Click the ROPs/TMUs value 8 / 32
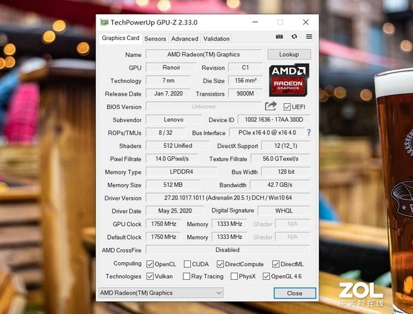The image size is (413, 314). (165, 132)
